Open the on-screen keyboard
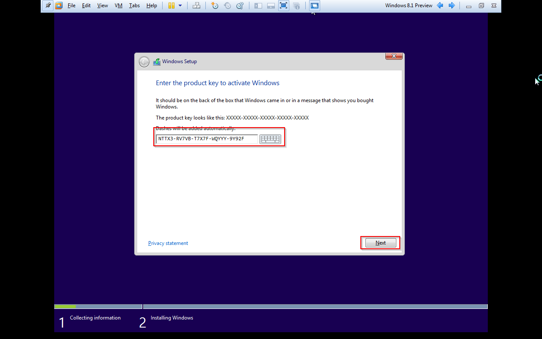Image resolution: width=542 pixels, height=339 pixels. coord(270,139)
